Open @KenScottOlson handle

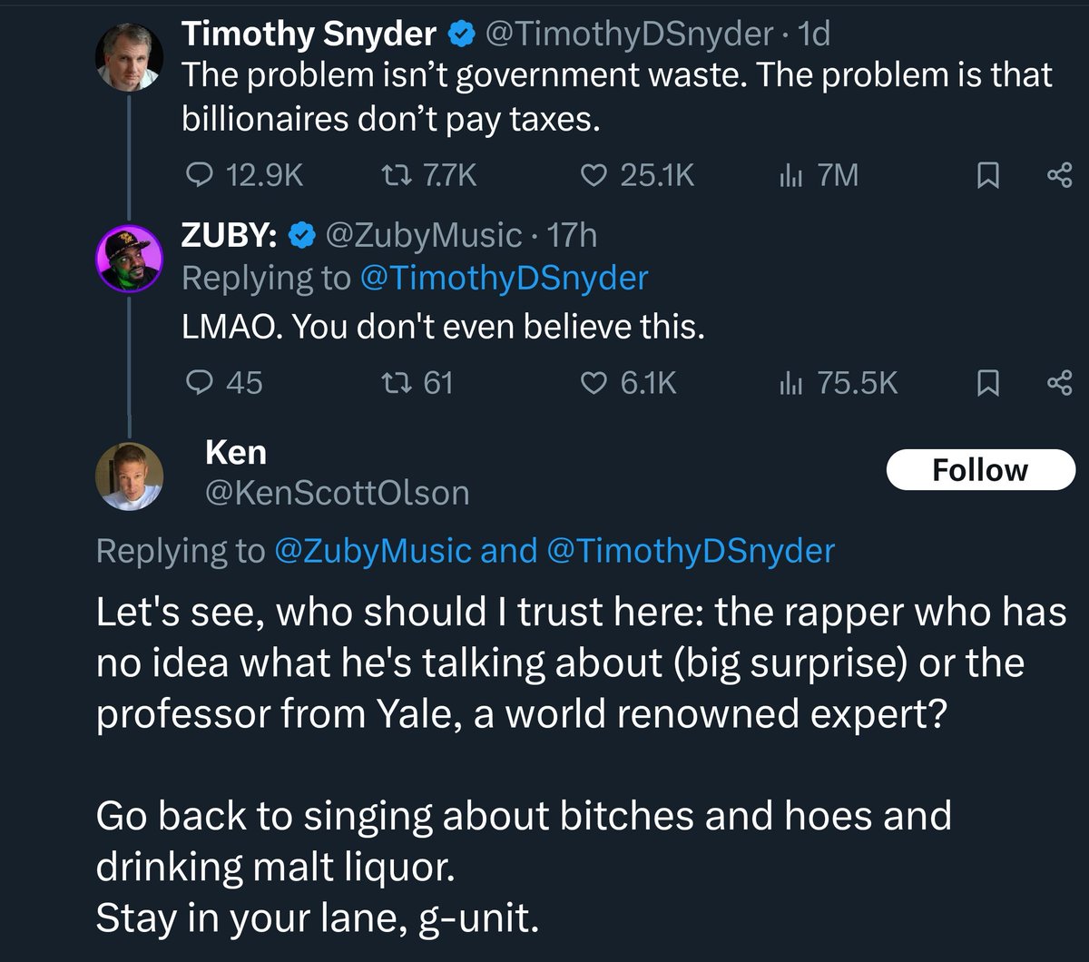click(337, 493)
